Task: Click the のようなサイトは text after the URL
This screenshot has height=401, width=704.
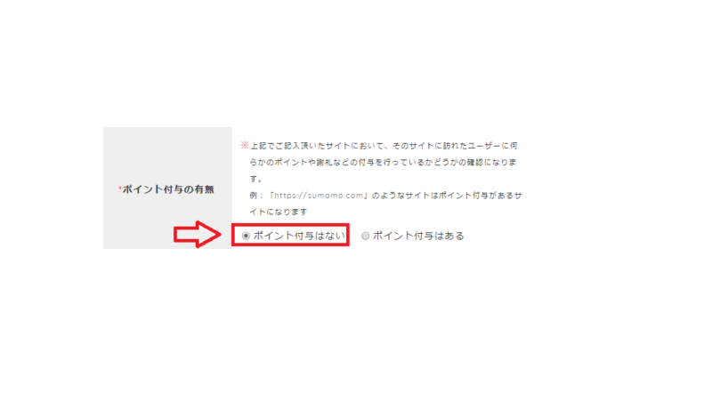Action: [405, 196]
